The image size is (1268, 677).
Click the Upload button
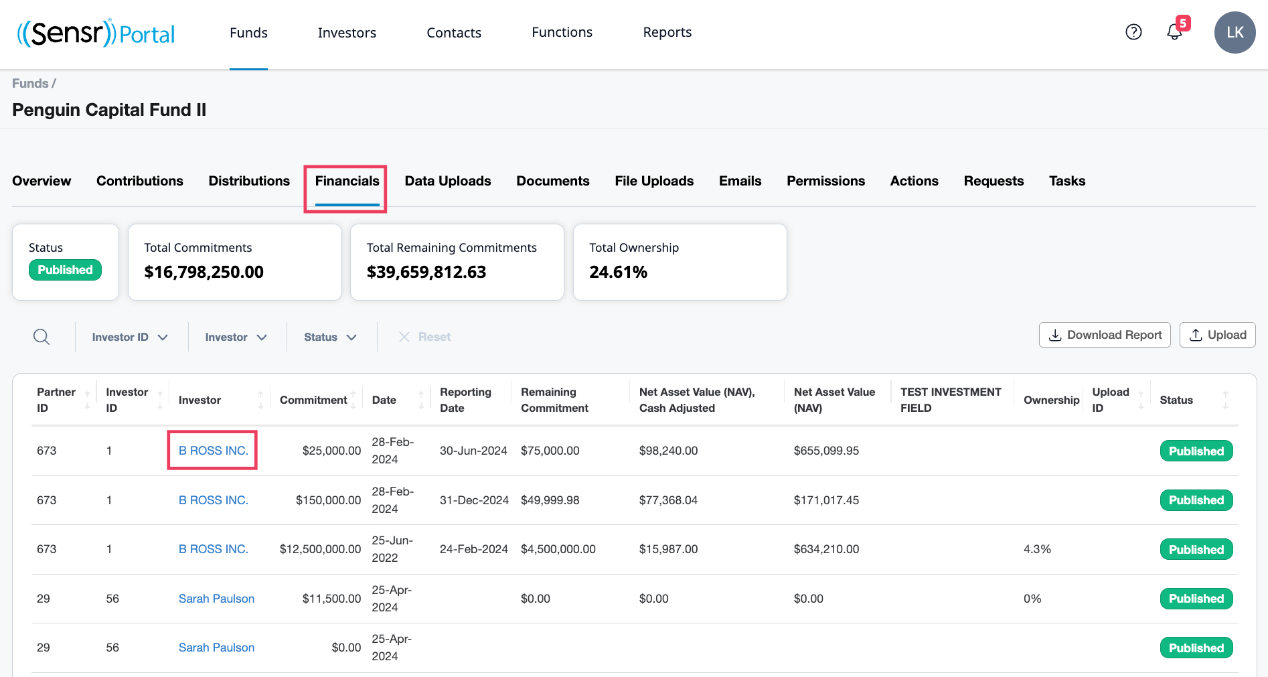coord(1217,335)
